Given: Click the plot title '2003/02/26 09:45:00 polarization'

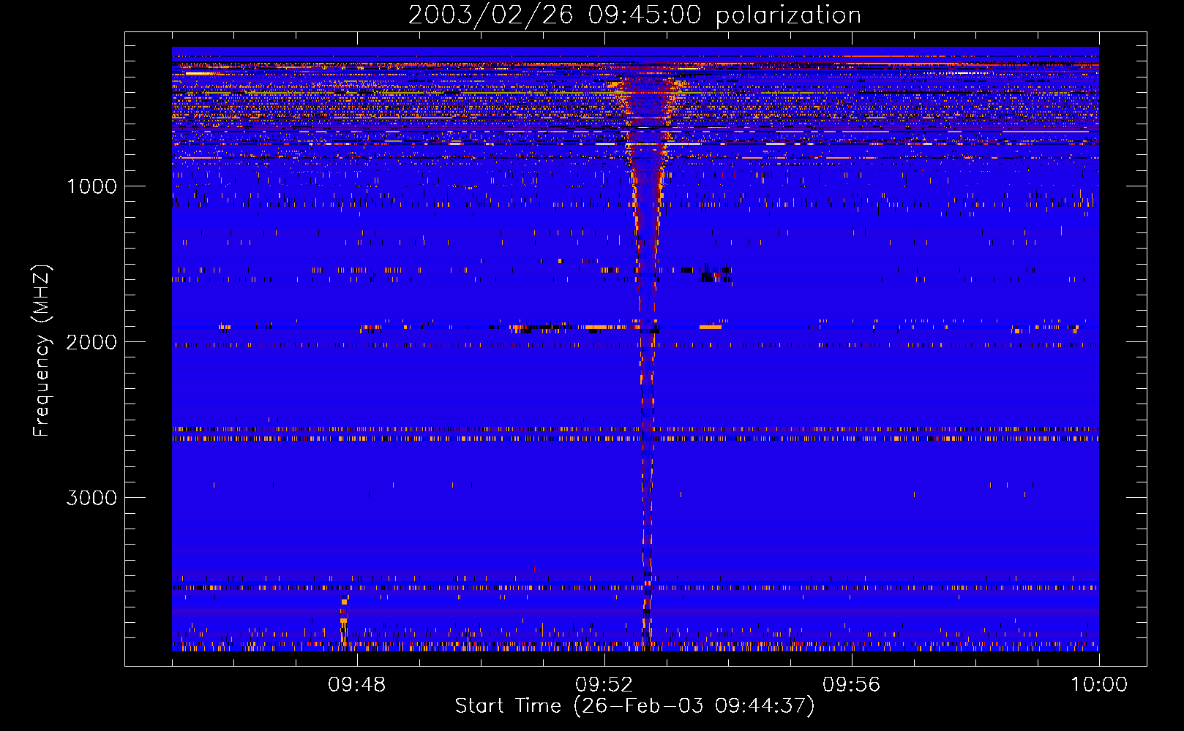Looking at the screenshot, I should (x=634, y=15).
